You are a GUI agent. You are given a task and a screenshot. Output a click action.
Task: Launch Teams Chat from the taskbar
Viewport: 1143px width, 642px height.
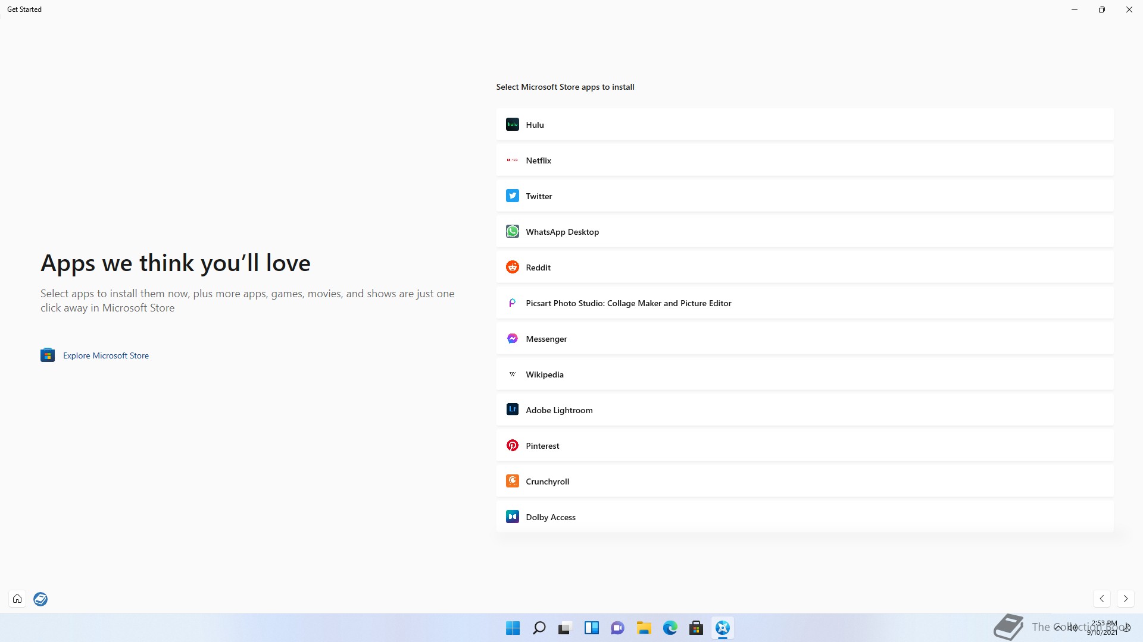tap(617, 628)
